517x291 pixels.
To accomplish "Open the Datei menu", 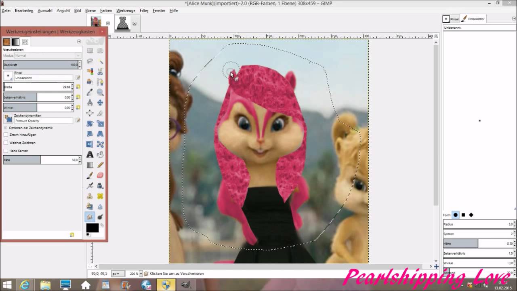I will pyautogui.click(x=6, y=11).
